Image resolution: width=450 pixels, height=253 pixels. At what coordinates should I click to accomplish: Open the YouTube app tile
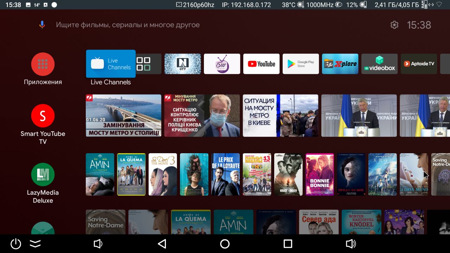click(x=262, y=64)
